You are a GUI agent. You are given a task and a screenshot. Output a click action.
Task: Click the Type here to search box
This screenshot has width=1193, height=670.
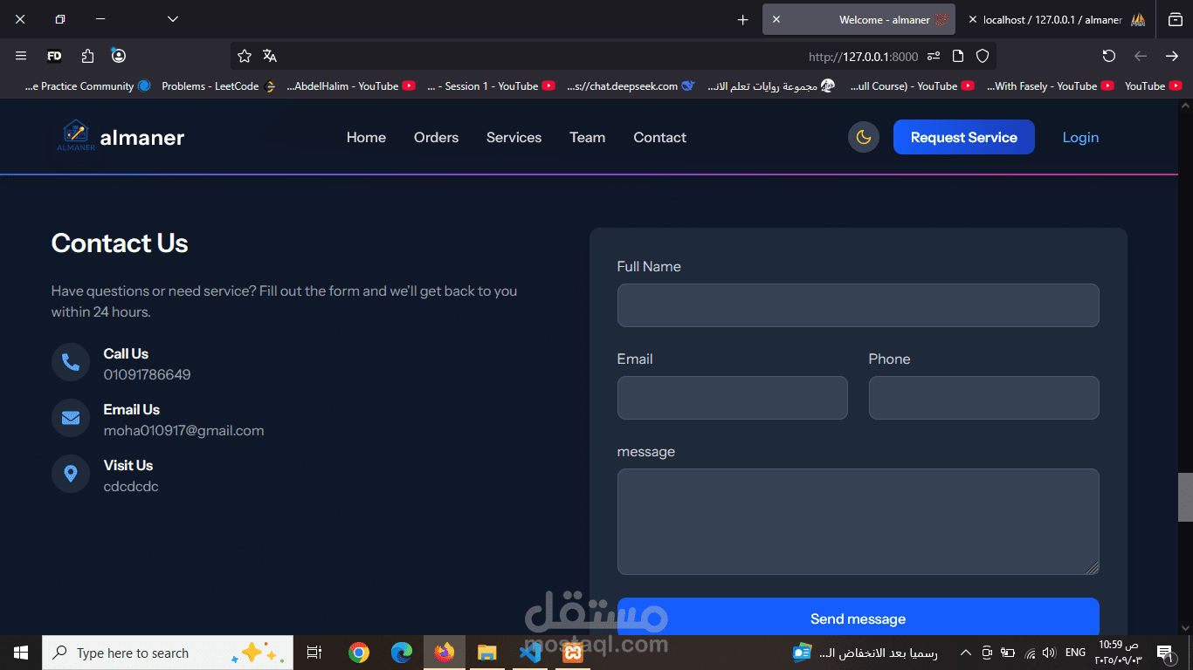pyautogui.click(x=168, y=653)
